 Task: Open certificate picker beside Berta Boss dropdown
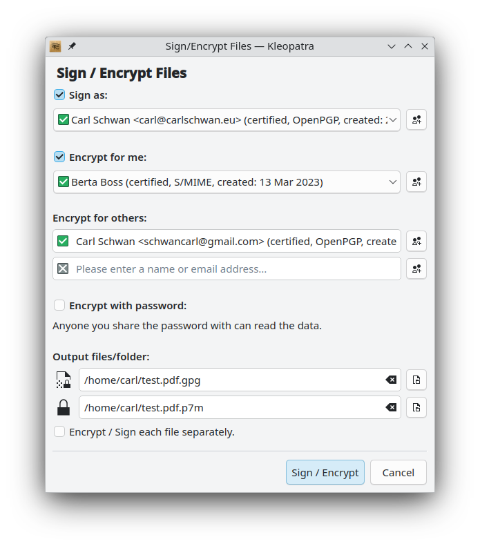pos(416,182)
